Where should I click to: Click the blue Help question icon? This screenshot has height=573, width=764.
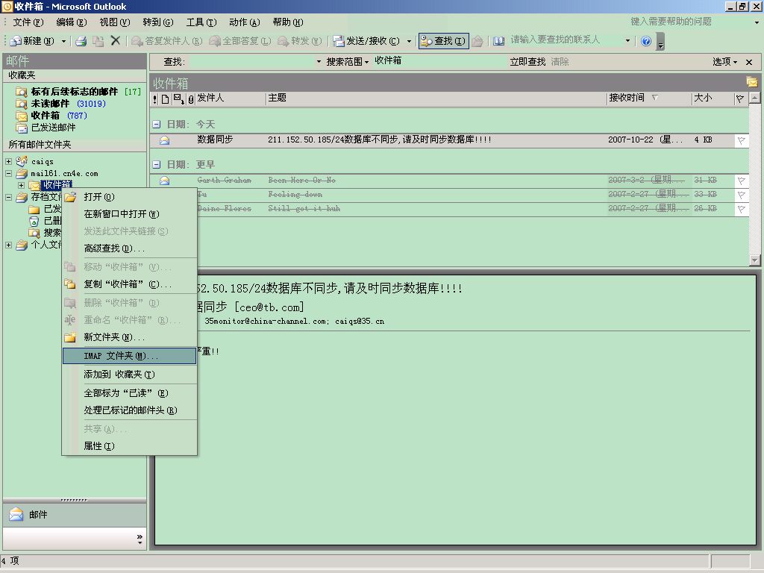[646, 42]
